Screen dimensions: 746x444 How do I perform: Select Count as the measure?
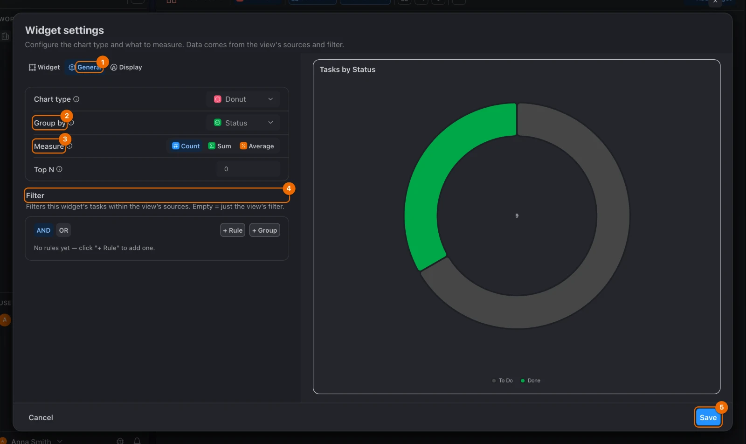point(186,146)
